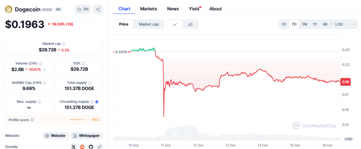361x149 pixels.
Task: Open the X (Twitter) social link
Action: [74, 147]
